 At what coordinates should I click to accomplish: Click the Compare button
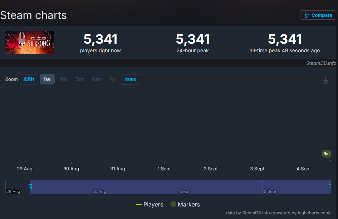[318, 15]
